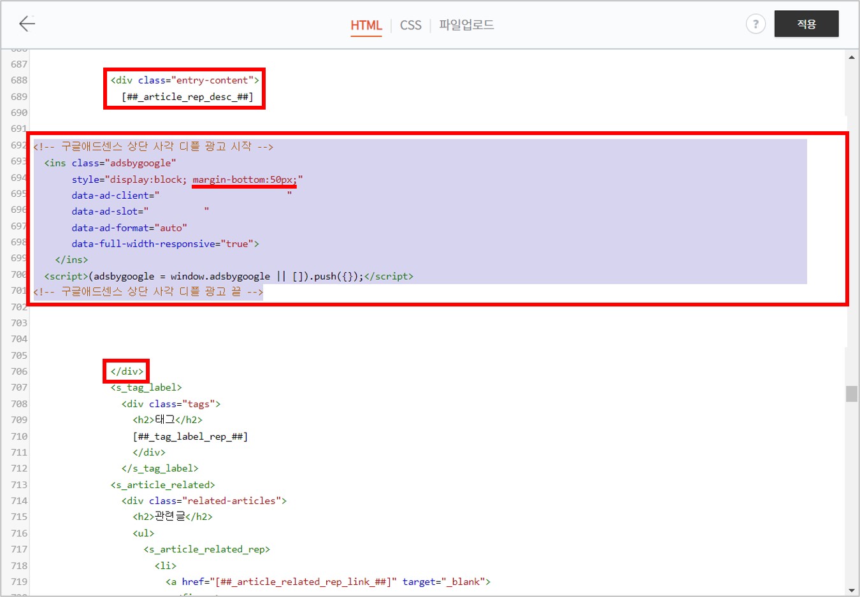The width and height of the screenshot is (860, 597).
Task: Apply changes with the 적용 button
Action: click(x=806, y=24)
